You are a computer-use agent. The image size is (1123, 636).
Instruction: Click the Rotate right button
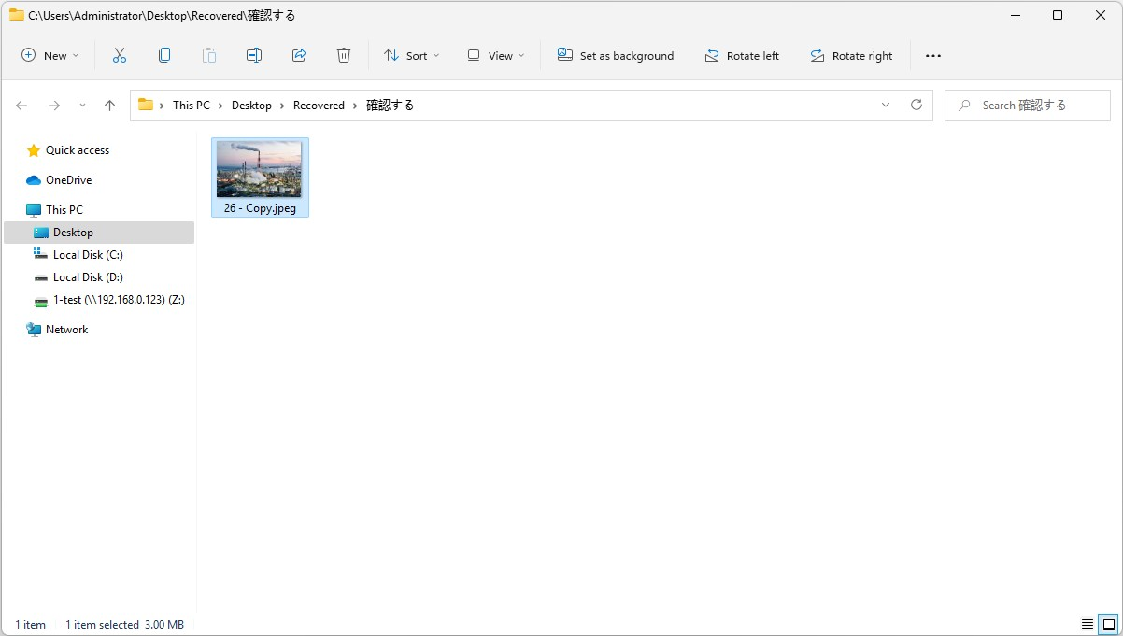pos(851,56)
